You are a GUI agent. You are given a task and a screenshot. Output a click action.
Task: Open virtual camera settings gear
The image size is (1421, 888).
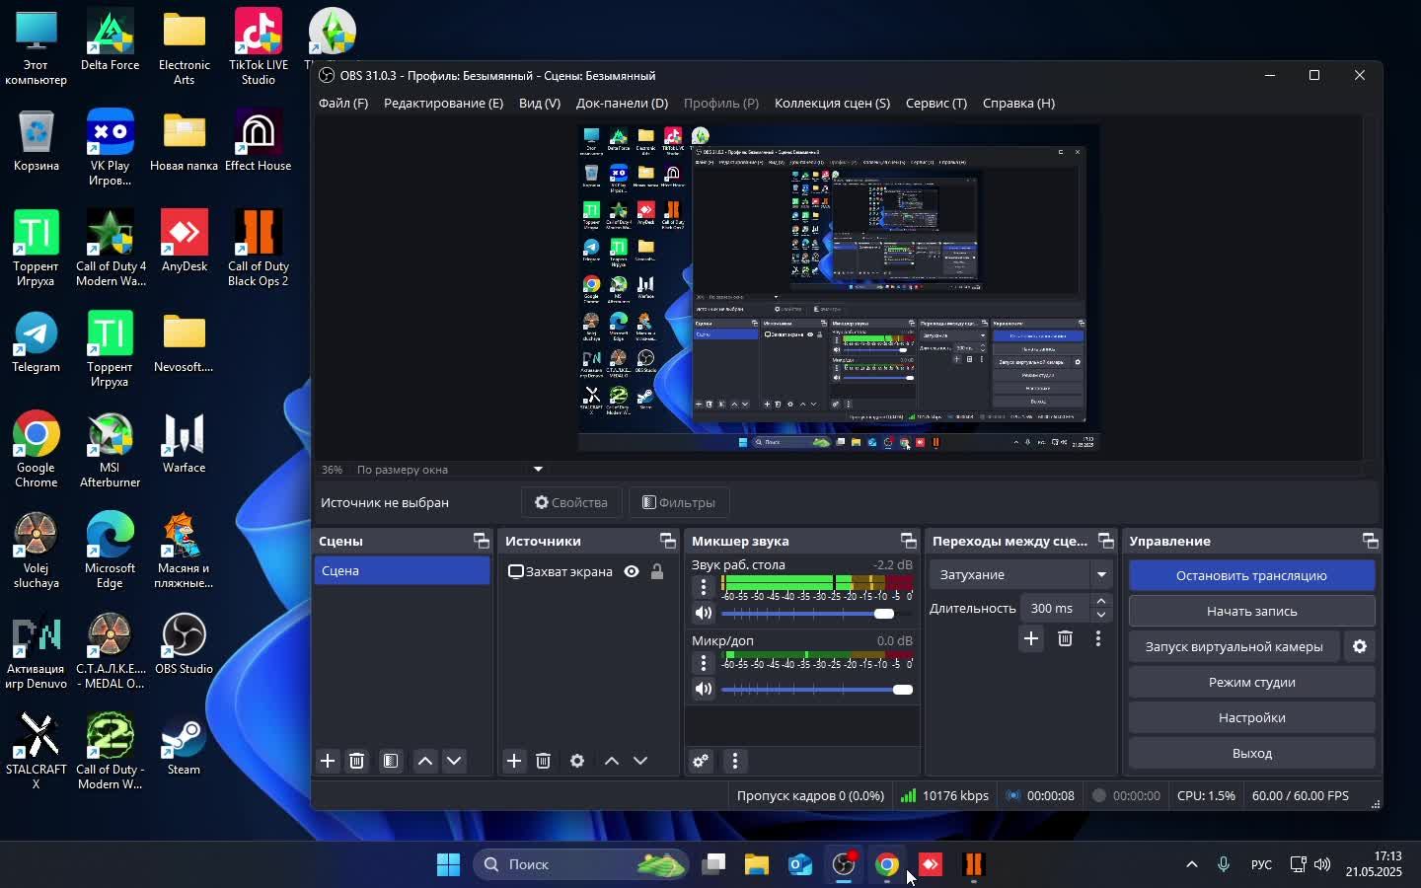click(x=1360, y=646)
